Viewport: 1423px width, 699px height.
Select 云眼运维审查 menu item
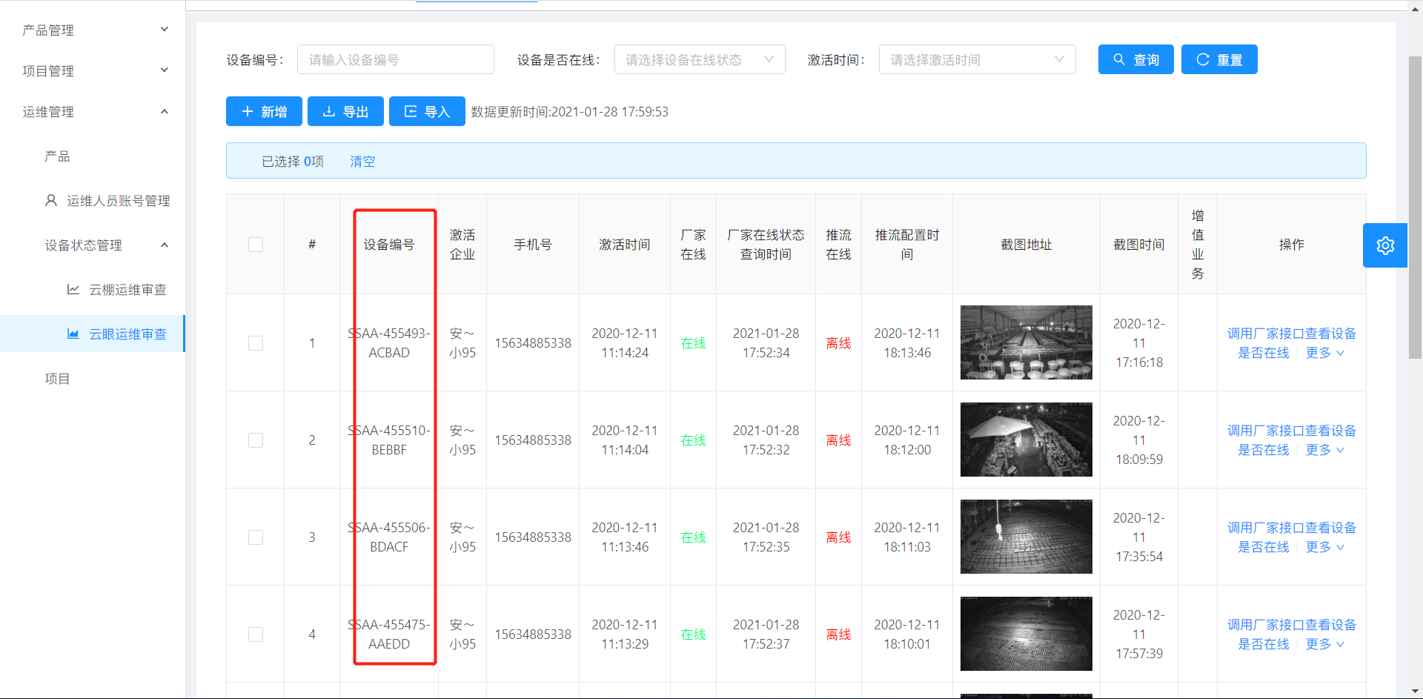point(93,334)
